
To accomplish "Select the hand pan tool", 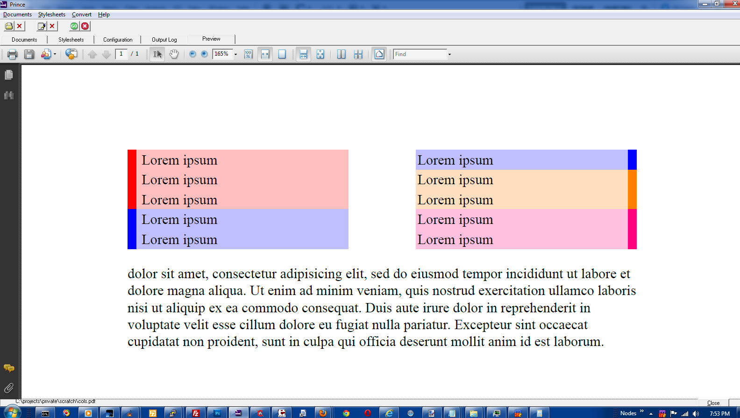I will point(174,54).
